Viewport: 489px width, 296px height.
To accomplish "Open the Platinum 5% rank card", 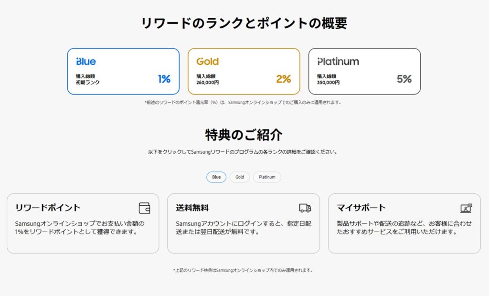I will (364, 72).
